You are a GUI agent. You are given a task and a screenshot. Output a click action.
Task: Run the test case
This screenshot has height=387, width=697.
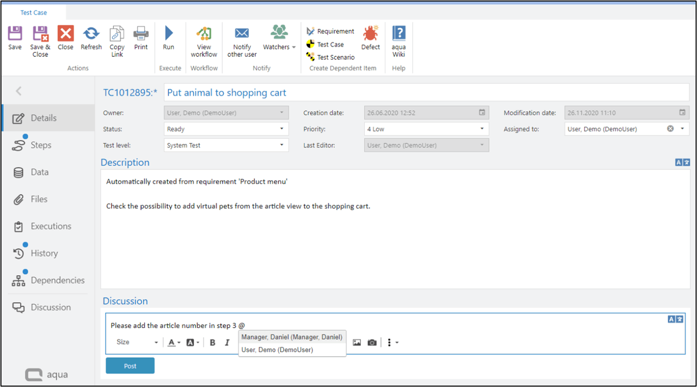click(168, 38)
